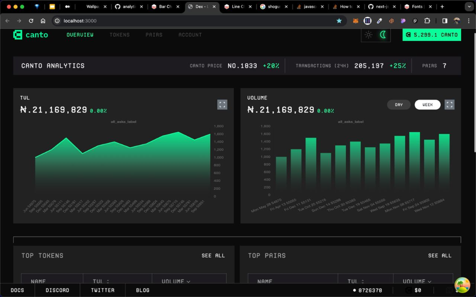Switch to the Line C browser tab

238,6
